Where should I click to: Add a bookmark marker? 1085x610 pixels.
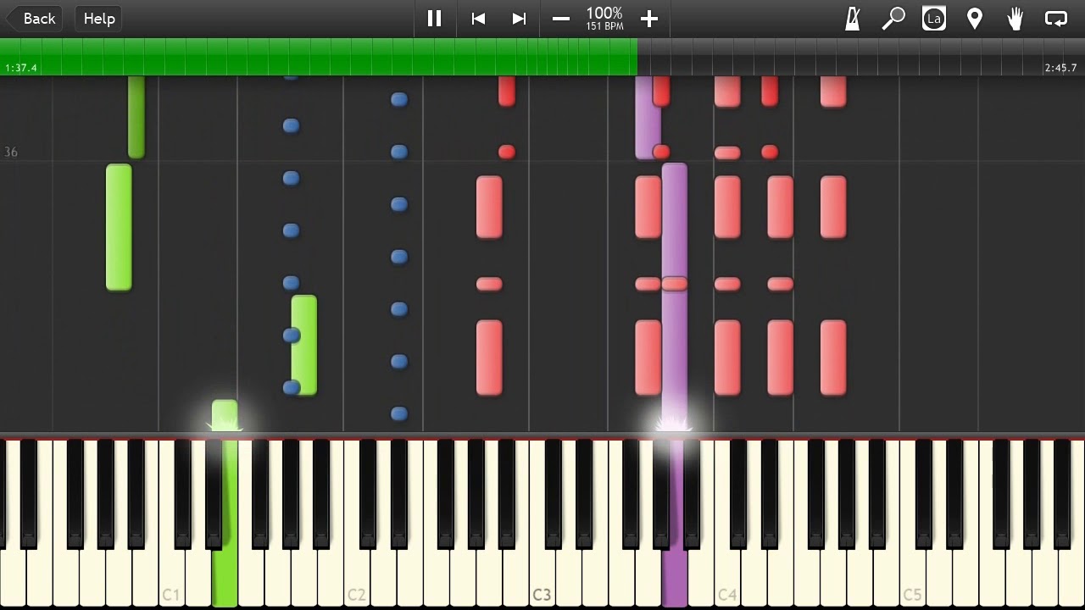[975, 19]
